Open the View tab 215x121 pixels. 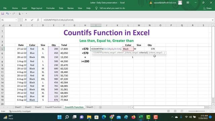coord(80,8)
